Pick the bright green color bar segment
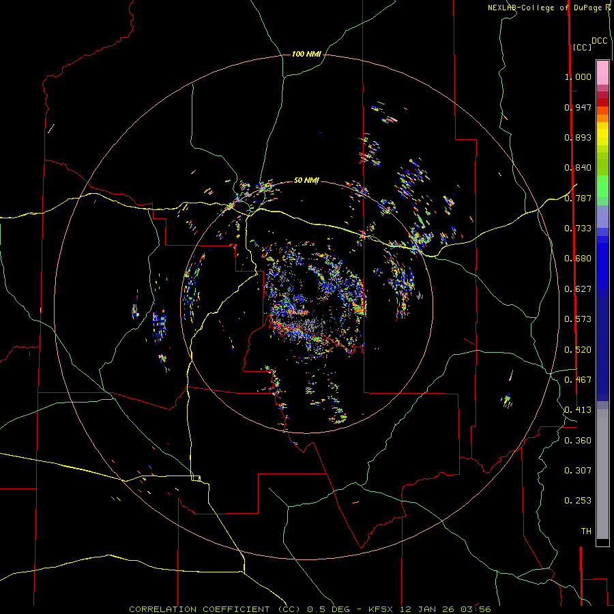 coord(602,186)
